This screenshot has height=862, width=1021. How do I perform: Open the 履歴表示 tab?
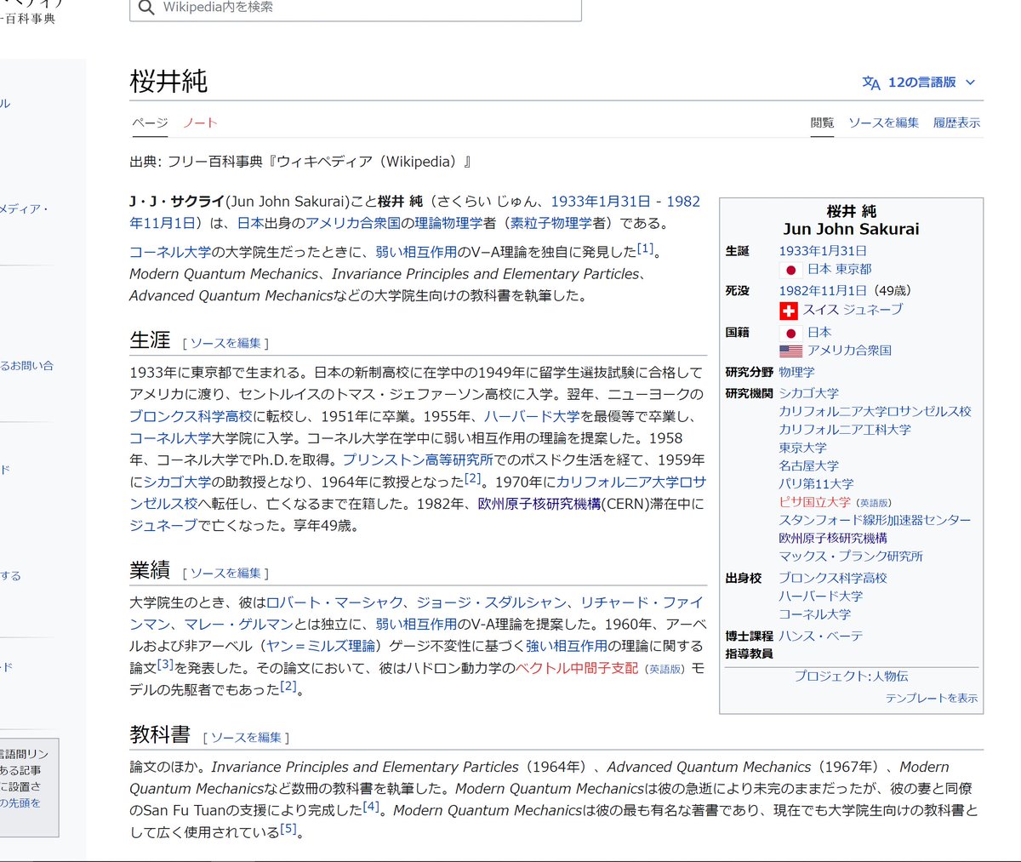pos(956,123)
